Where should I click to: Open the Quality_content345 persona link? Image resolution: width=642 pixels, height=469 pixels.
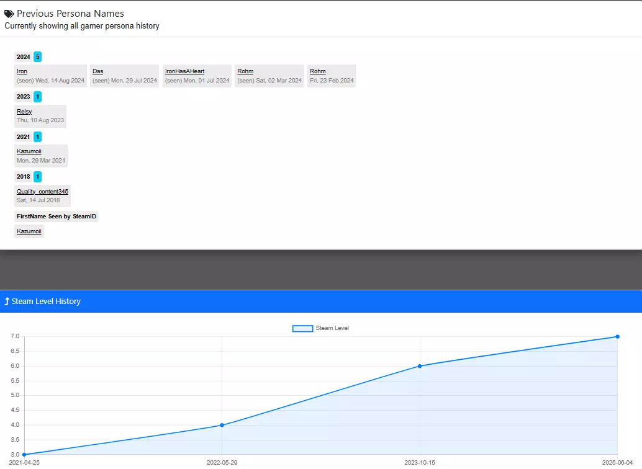[x=43, y=192]
